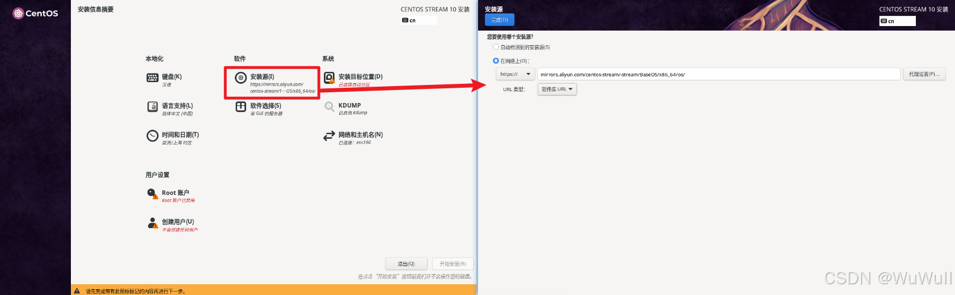
Task: Open the 软件库 URL type dropdown
Action: 557,89
